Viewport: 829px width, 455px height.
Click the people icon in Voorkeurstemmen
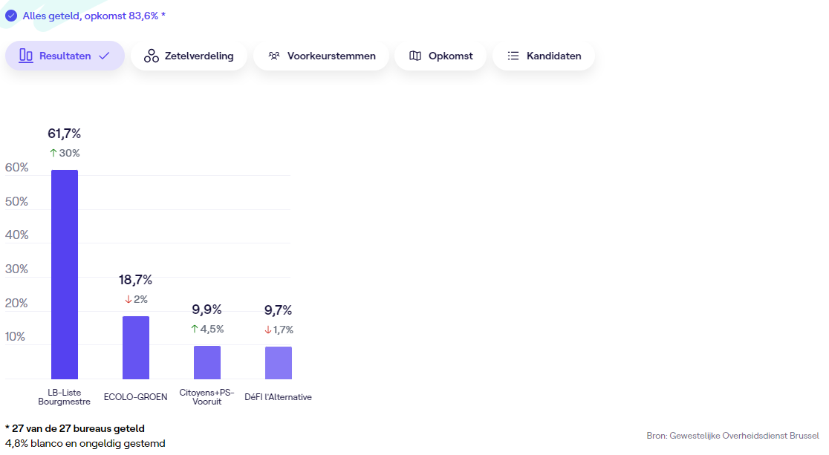click(274, 56)
